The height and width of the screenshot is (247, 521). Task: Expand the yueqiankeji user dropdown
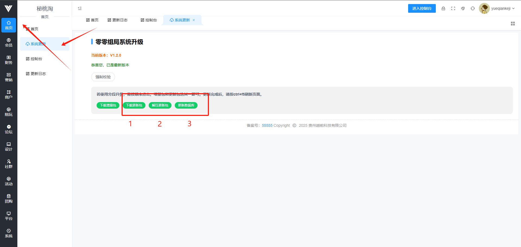click(x=503, y=8)
